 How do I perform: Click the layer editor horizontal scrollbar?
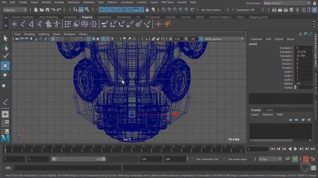(x=272, y=140)
